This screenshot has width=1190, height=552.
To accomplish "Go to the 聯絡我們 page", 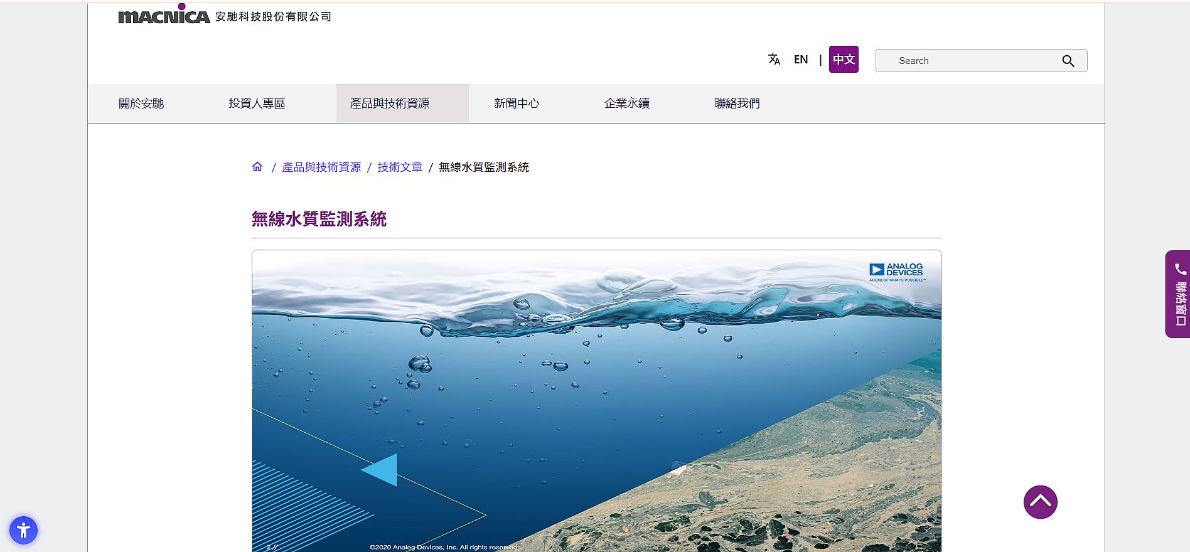I will click(737, 103).
